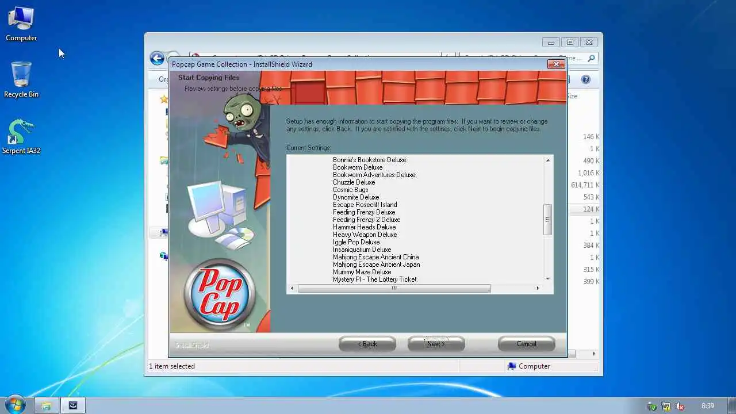This screenshot has width=736, height=414.
Task: Click the 146 K size cell in Explorer
Action: 591,137
